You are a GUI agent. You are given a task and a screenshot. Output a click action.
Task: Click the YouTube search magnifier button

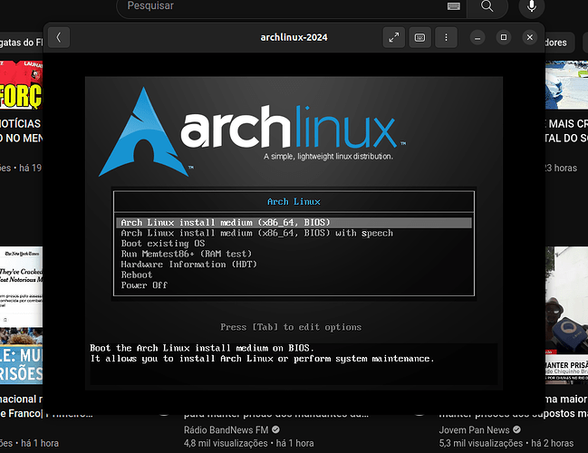(487, 6)
